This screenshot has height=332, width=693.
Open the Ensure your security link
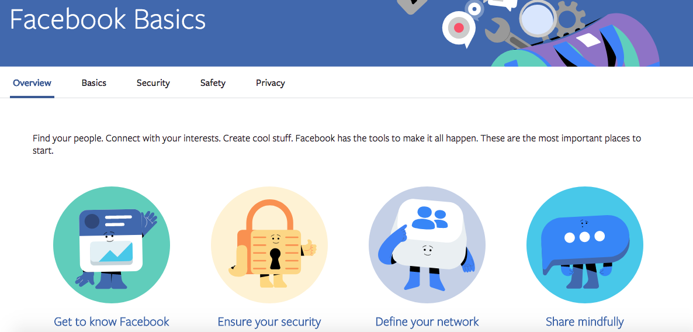coord(269,321)
